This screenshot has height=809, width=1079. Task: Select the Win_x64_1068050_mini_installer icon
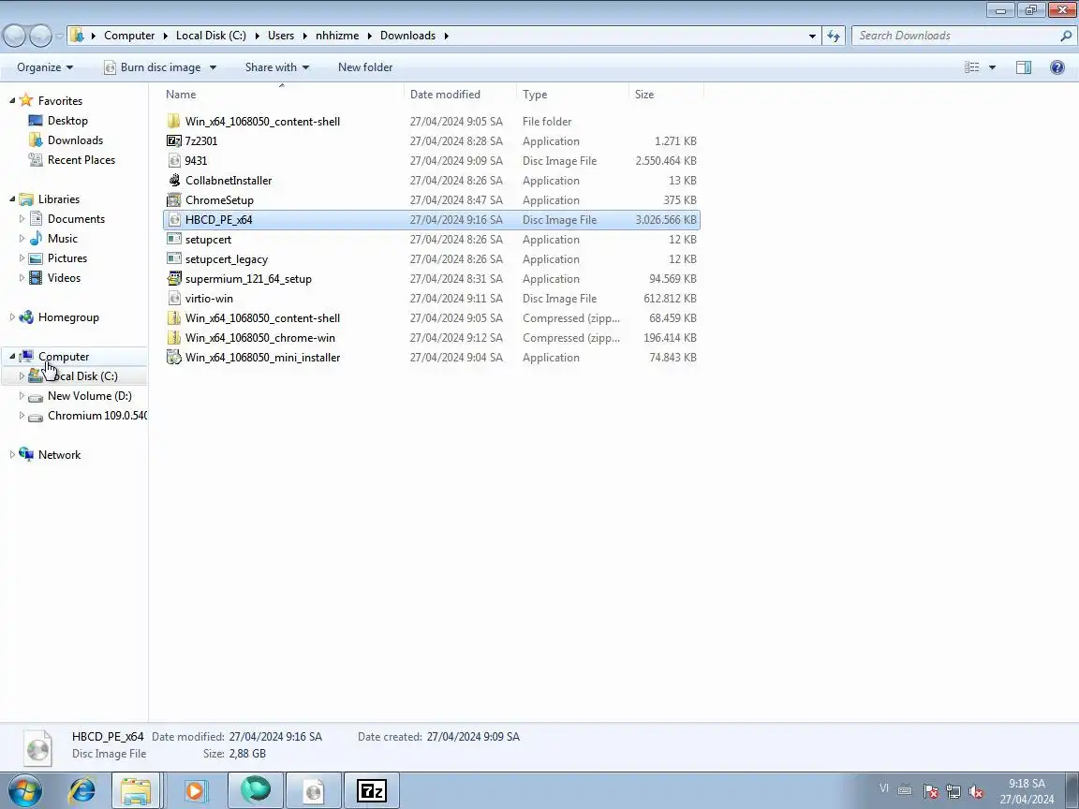coord(174,358)
